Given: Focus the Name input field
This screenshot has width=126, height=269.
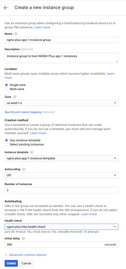Looking at the screenshot, I should point(61,40).
